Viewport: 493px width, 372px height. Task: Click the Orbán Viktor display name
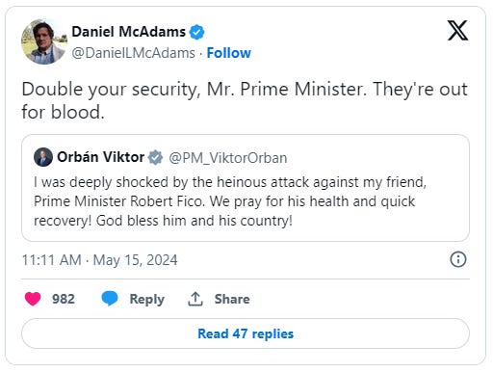101,157
